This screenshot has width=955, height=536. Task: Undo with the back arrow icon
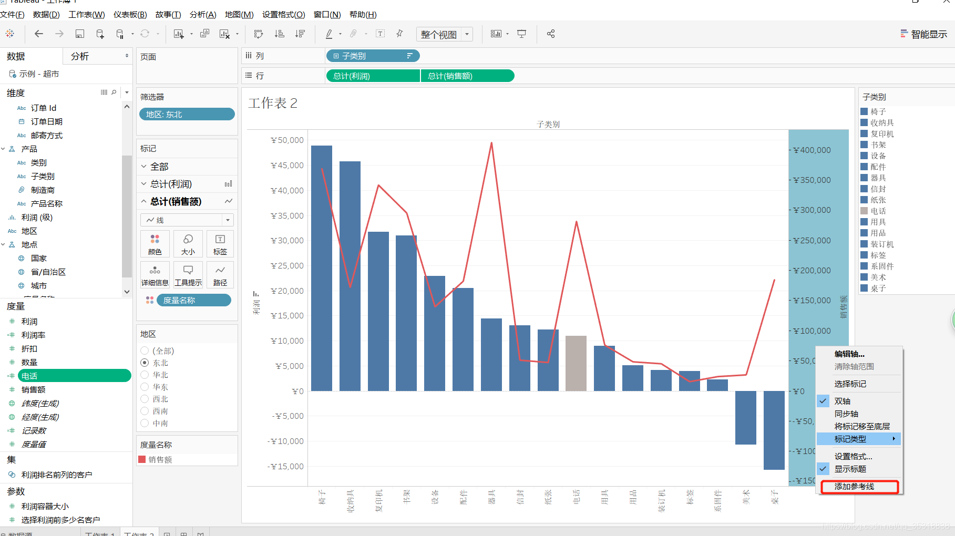pyautogui.click(x=39, y=34)
